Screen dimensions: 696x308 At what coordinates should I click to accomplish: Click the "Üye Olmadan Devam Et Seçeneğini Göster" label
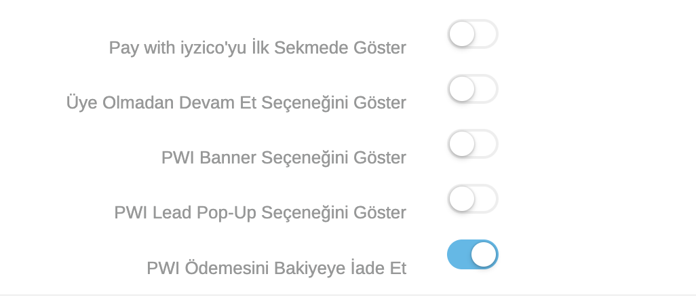(x=236, y=103)
